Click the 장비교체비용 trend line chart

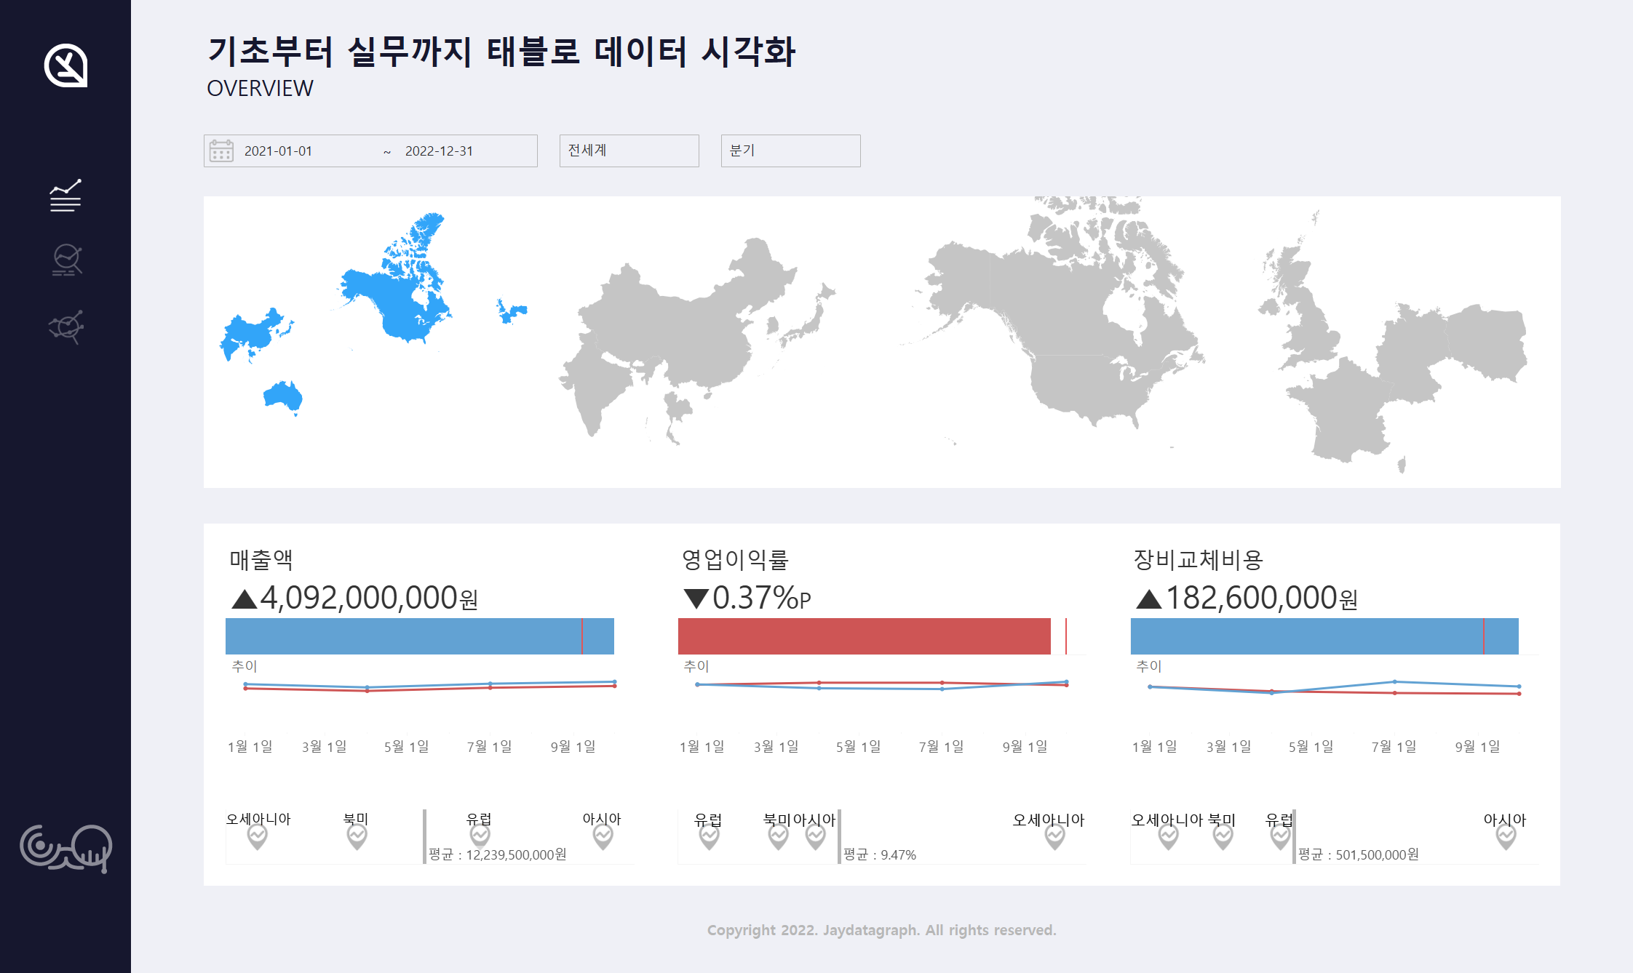click(1335, 688)
